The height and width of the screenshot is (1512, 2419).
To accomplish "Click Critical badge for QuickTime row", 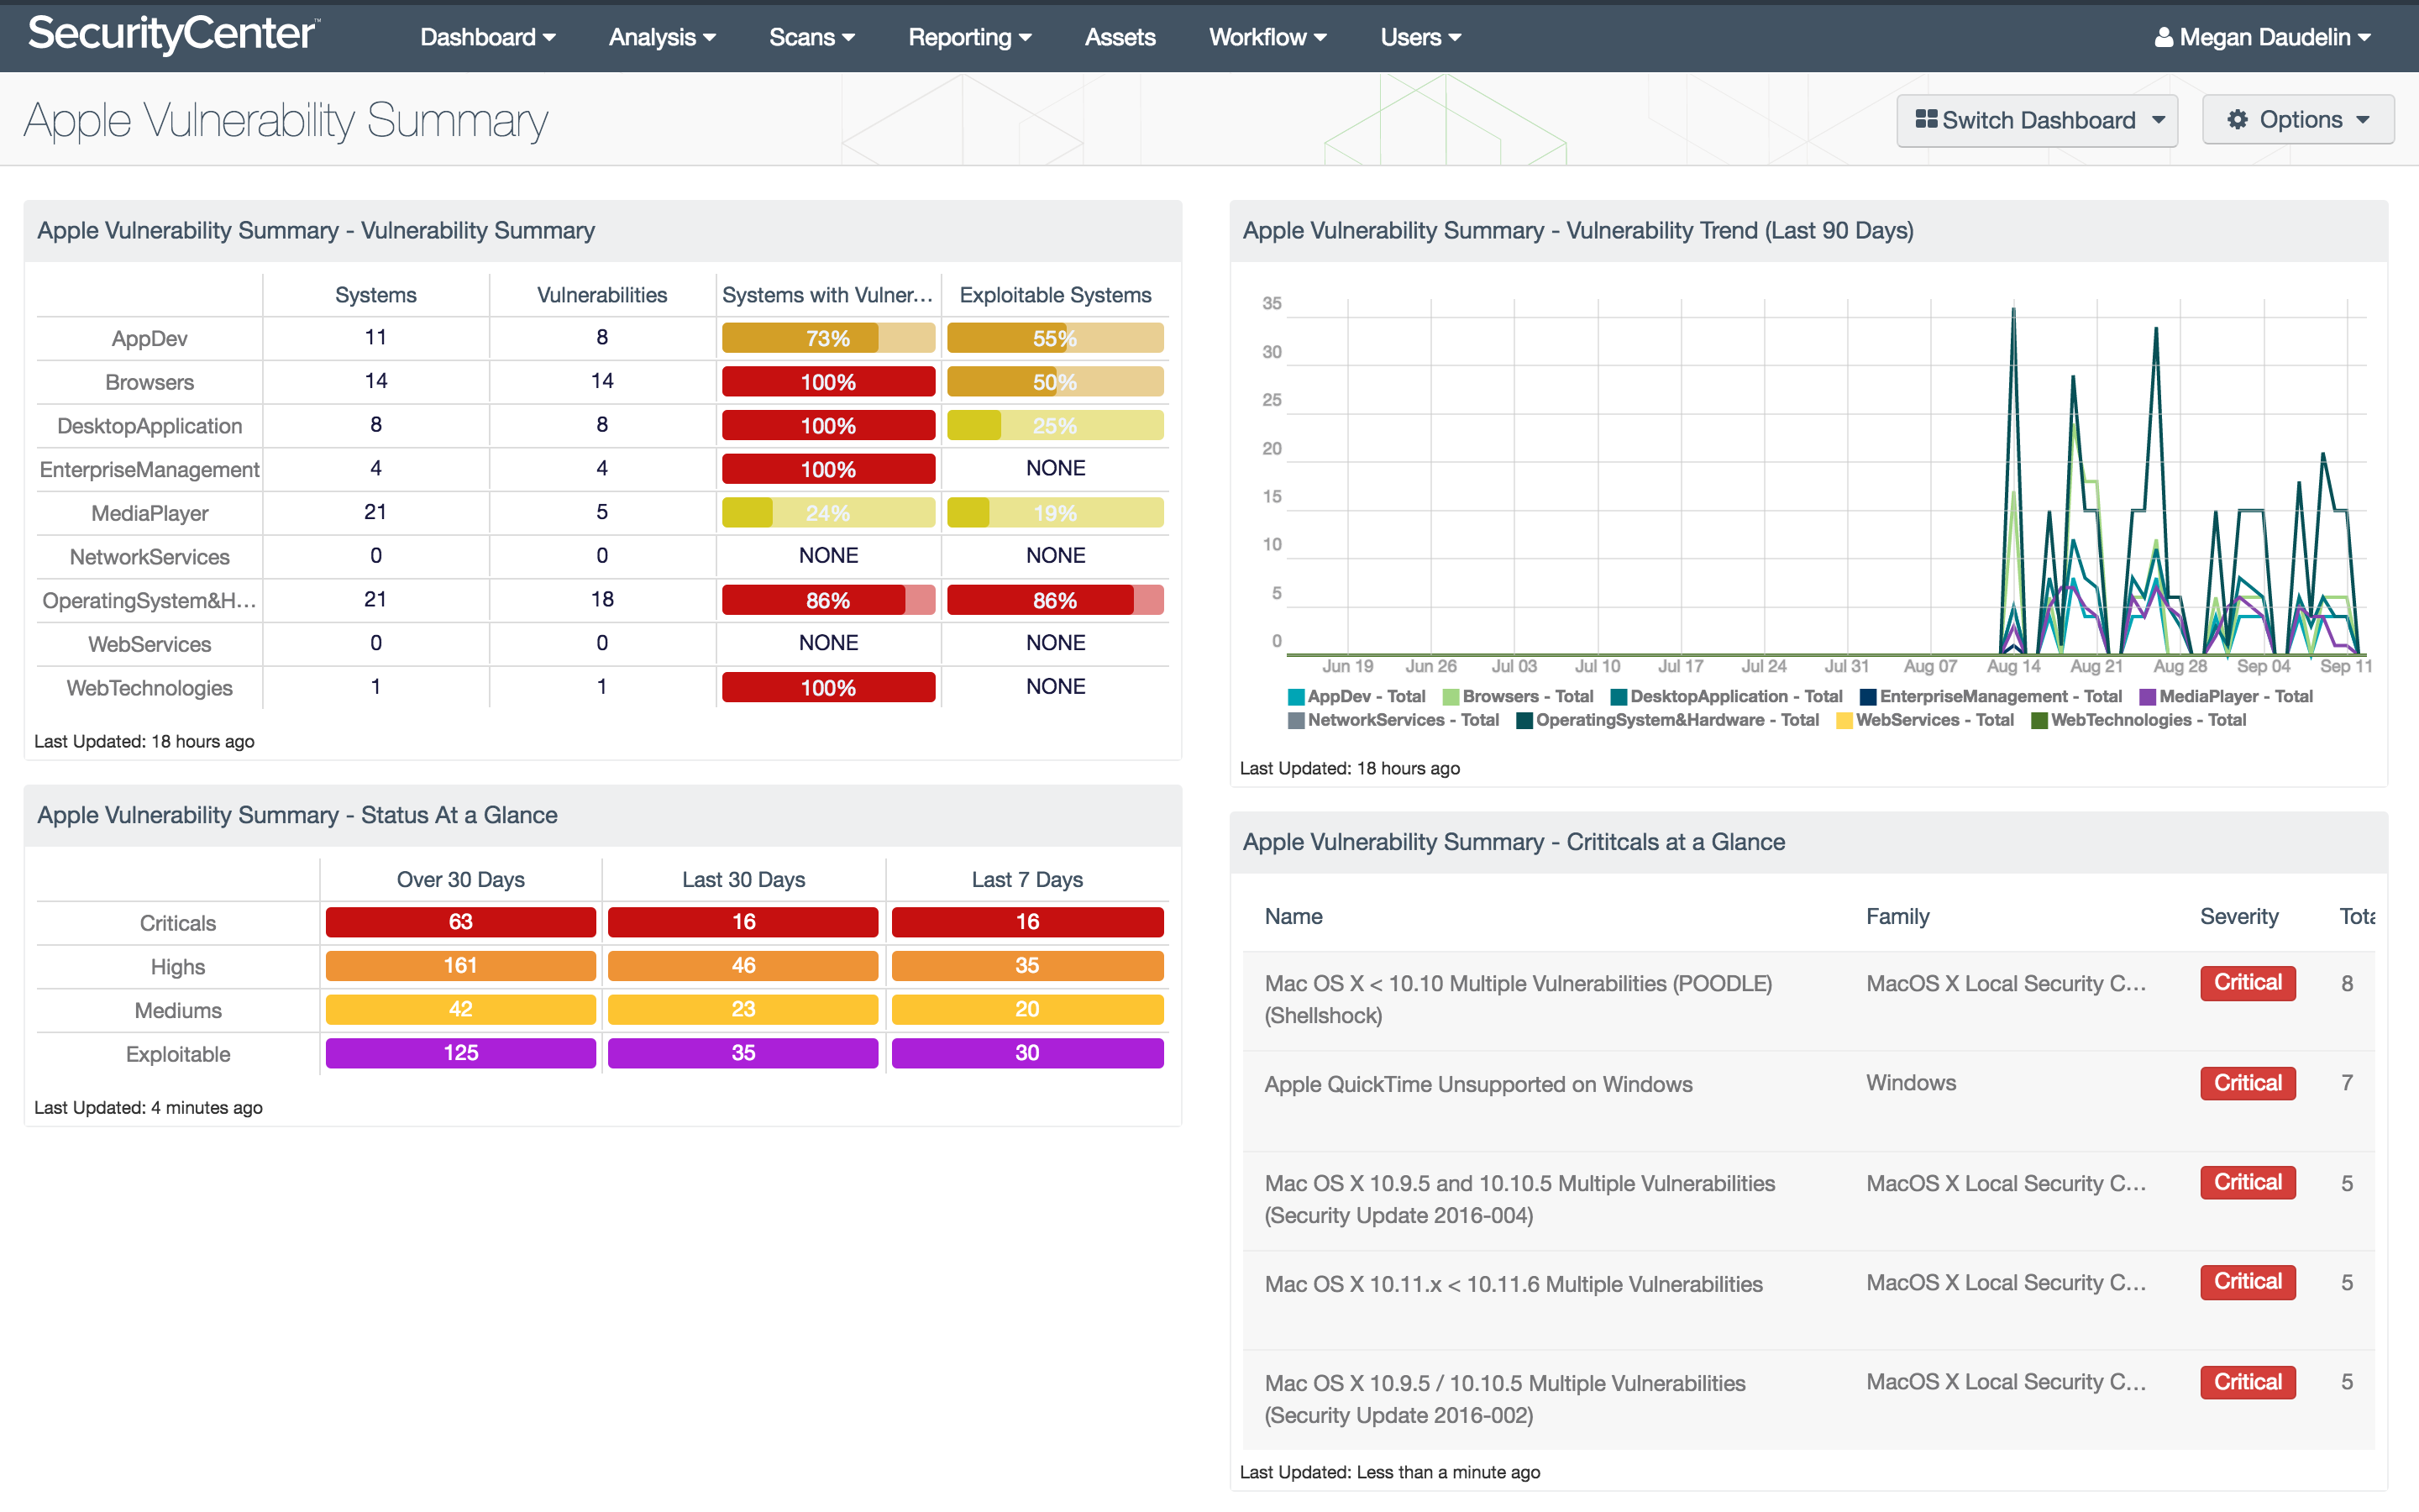I will [x=2247, y=1083].
